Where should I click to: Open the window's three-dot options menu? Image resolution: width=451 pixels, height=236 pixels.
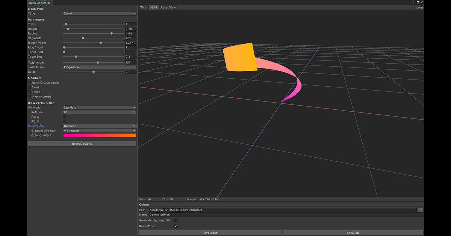pos(414,2)
